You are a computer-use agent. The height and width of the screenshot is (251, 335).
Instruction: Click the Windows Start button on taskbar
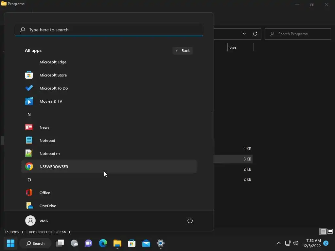pyautogui.click(x=10, y=243)
